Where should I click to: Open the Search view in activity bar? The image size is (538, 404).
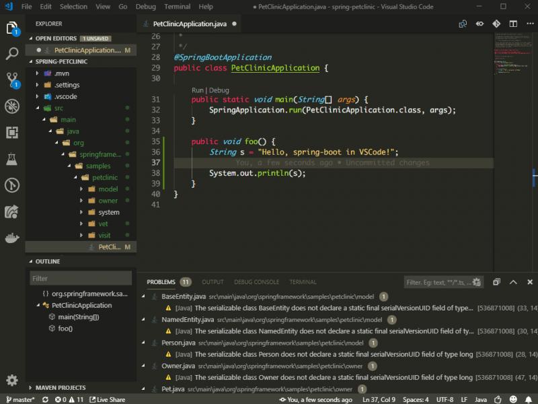coord(12,54)
